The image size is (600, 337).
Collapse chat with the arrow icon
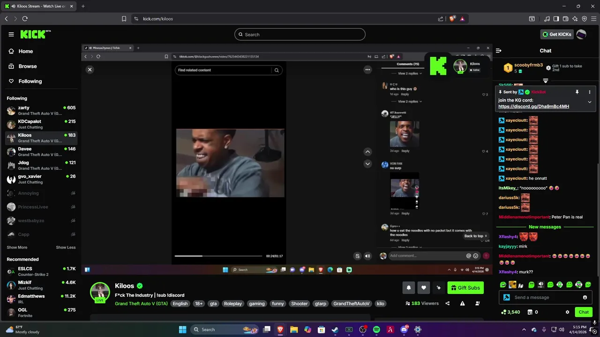point(499,51)
